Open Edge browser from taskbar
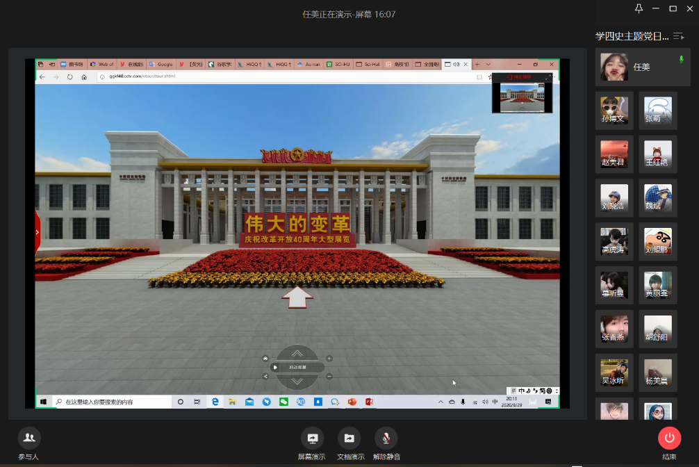699x467 pixels. click(215, 402)
